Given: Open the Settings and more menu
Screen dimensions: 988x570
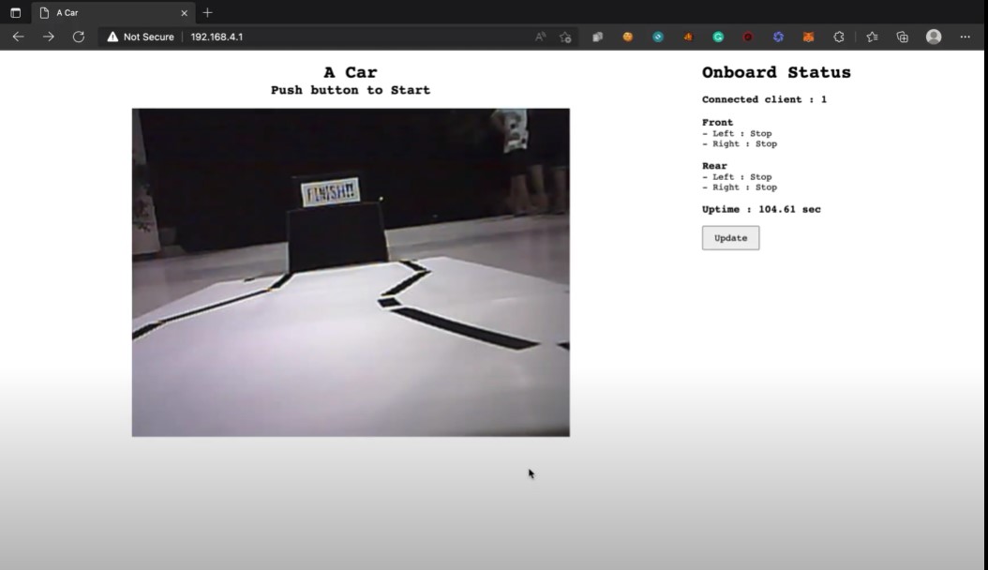Looking at the screenshot, I should tap(965, 37).
